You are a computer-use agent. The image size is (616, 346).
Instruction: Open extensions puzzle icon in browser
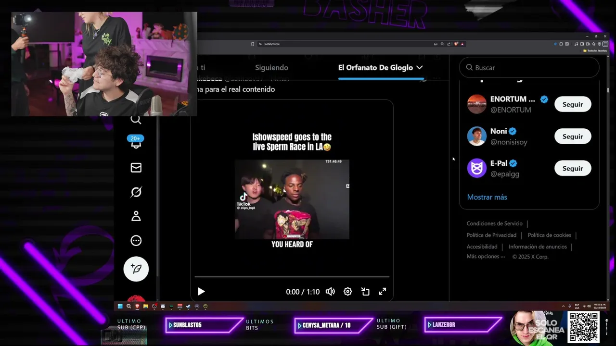[x=561, y=44]
